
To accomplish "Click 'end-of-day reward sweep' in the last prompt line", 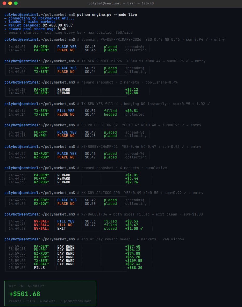I will [106, 239].
